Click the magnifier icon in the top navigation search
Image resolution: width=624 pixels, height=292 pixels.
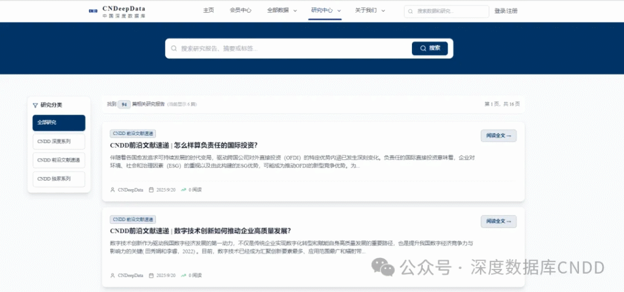pos(411,11)
